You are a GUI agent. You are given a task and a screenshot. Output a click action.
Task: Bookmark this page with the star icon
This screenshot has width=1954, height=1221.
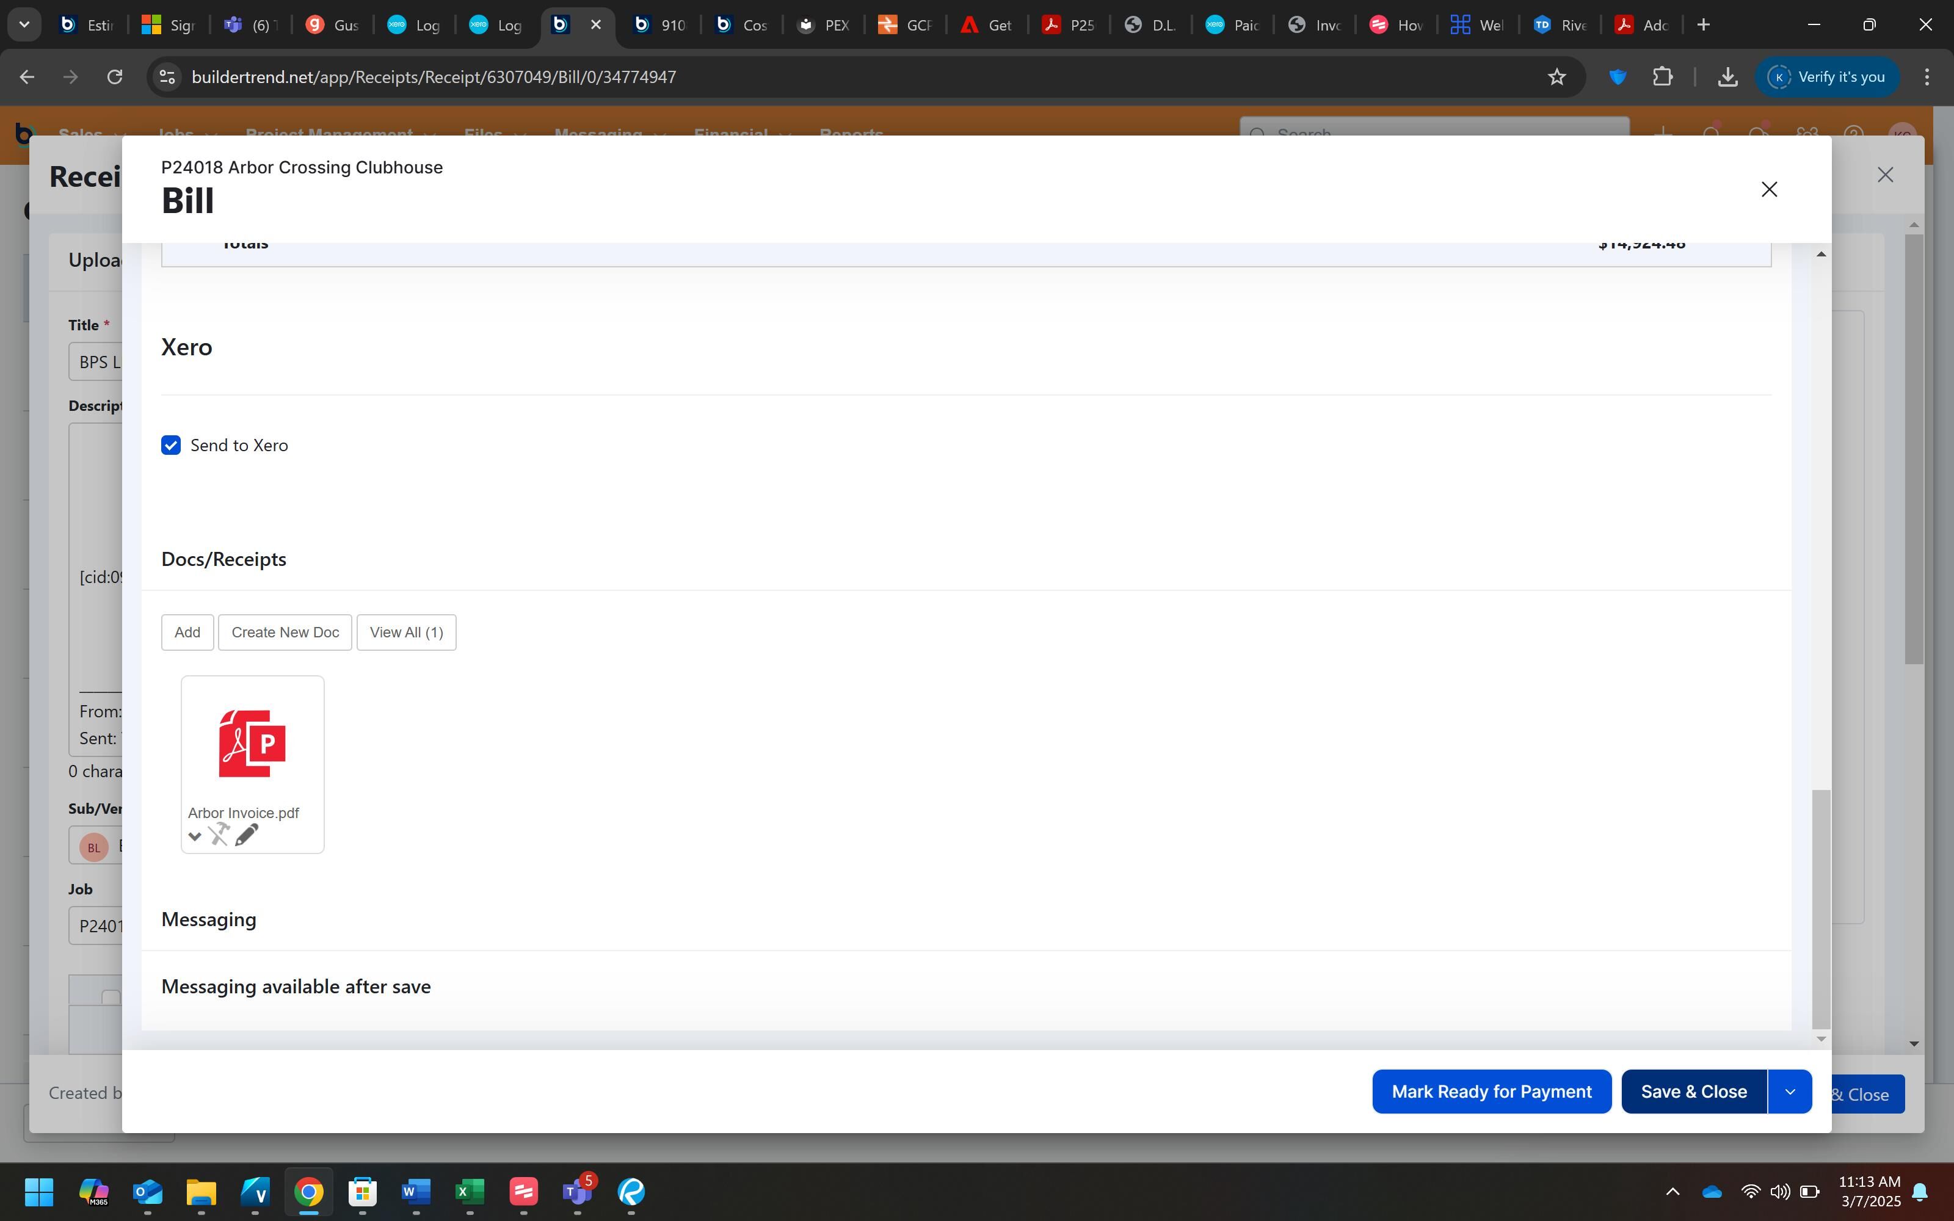[1556, 77]
